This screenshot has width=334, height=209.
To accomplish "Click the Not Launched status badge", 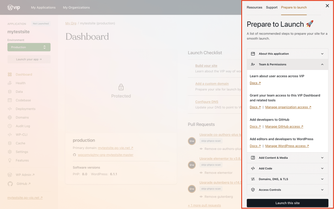I will tap(41, 24).
